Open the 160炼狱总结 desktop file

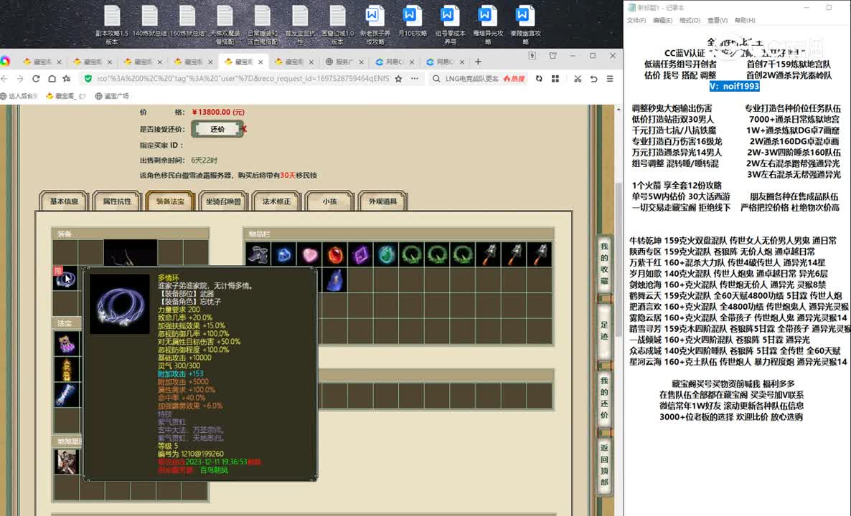(187, 21)
